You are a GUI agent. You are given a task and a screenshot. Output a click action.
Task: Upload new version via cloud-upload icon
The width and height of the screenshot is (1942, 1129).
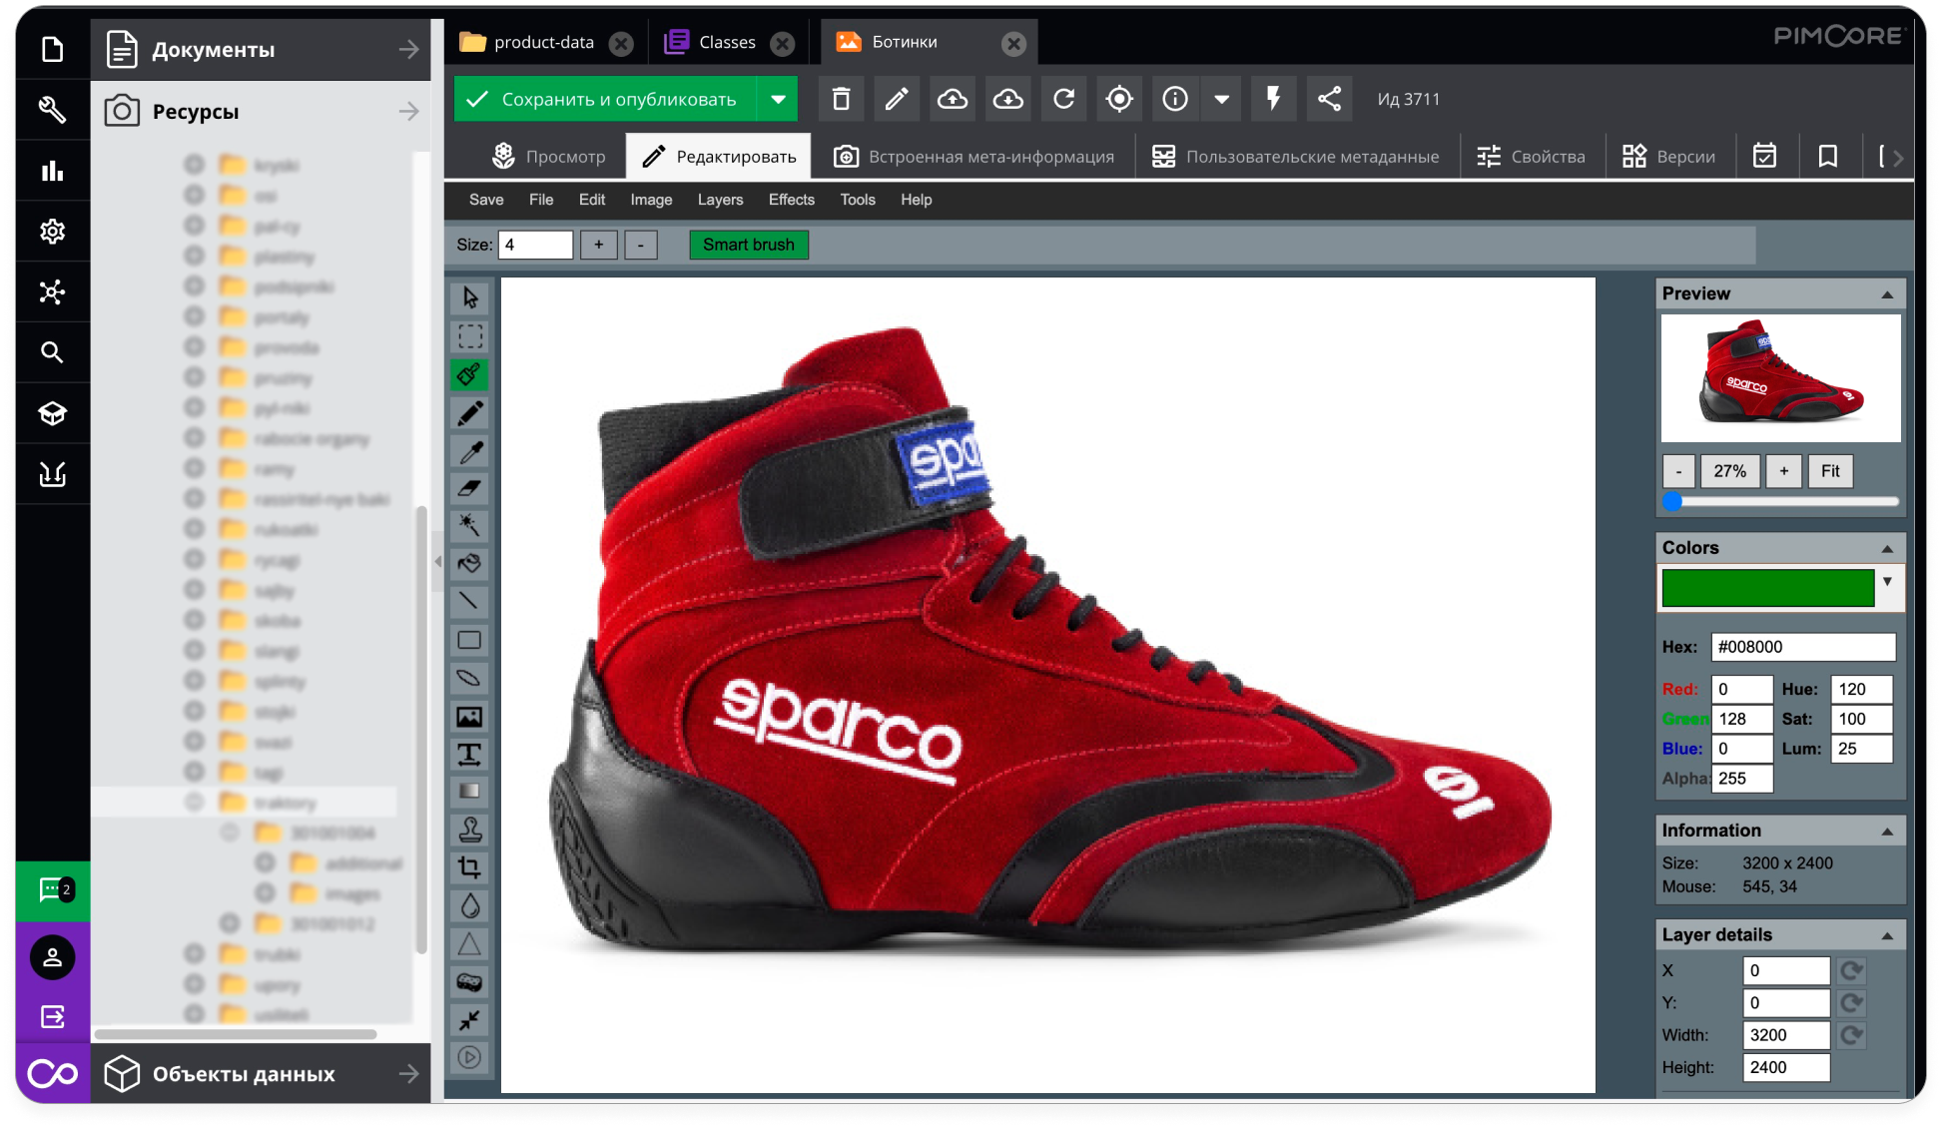tap(953, 99)
